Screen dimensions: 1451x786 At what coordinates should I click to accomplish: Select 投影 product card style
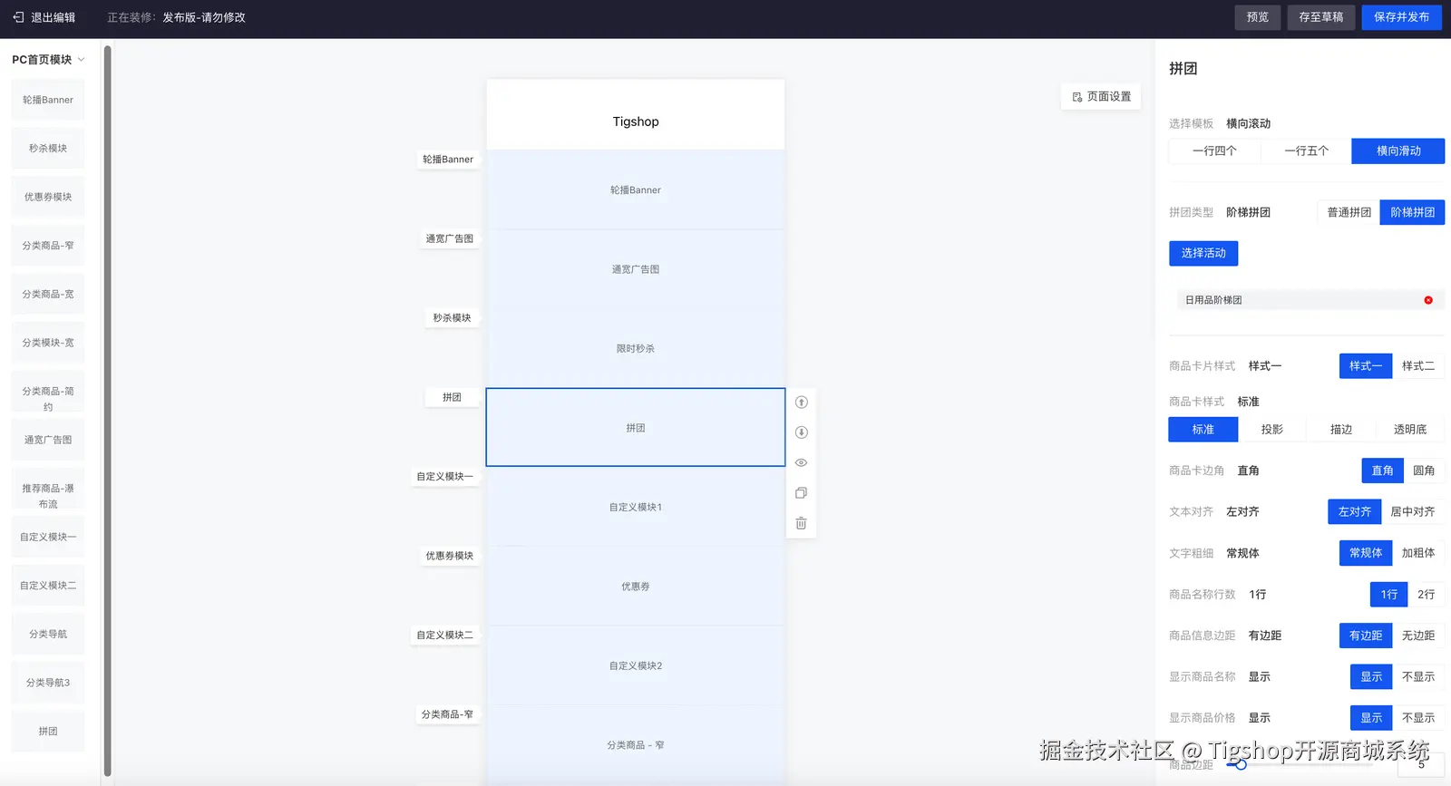1271,430
